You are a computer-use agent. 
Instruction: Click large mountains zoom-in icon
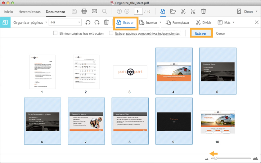[x=255, y=158]
